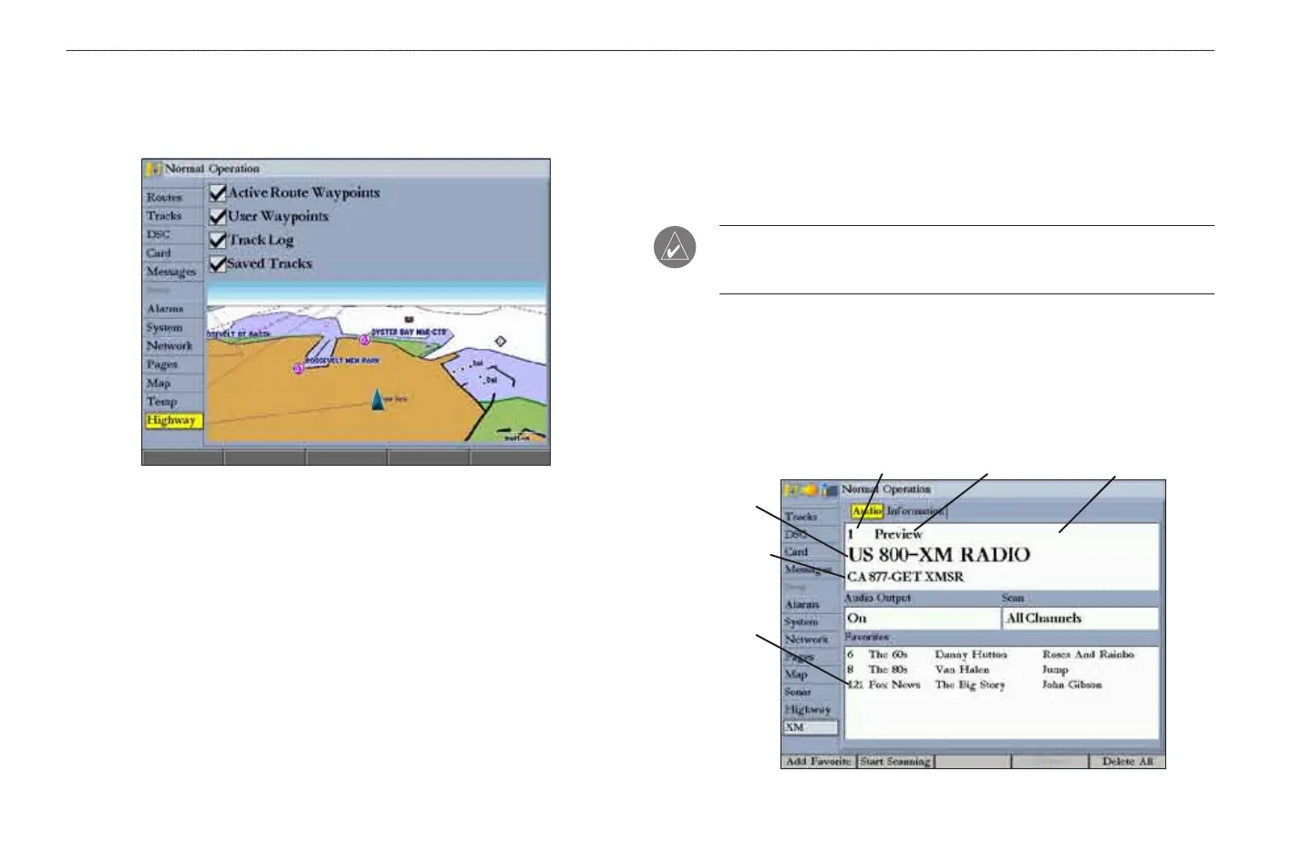Viewport: 1313px width, 853px height.
Task: Click the diamond marker on the highway map
Action: tap(500, 342)
